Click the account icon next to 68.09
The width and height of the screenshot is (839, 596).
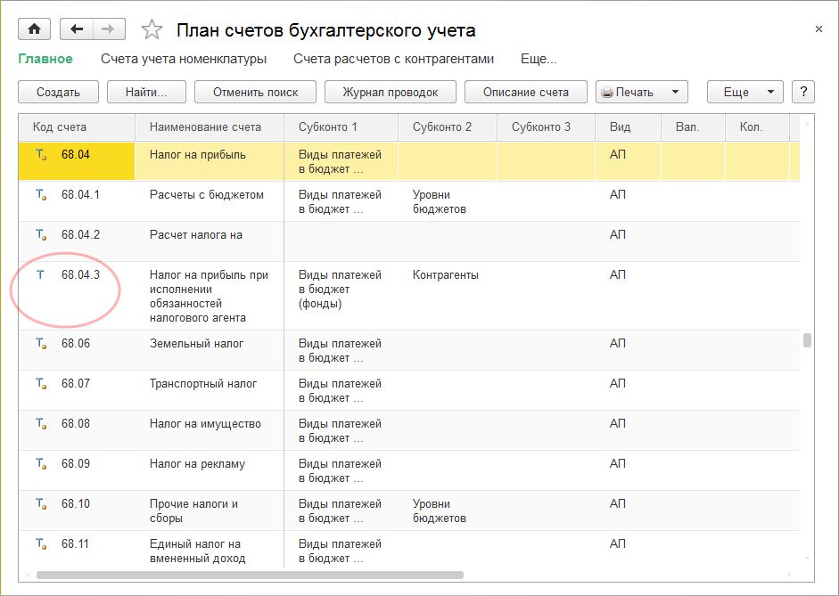[40, 464]
